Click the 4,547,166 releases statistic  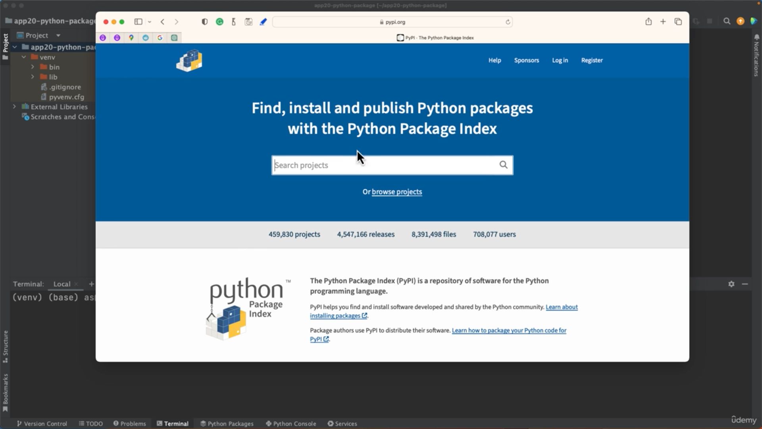tap(366, 234)
